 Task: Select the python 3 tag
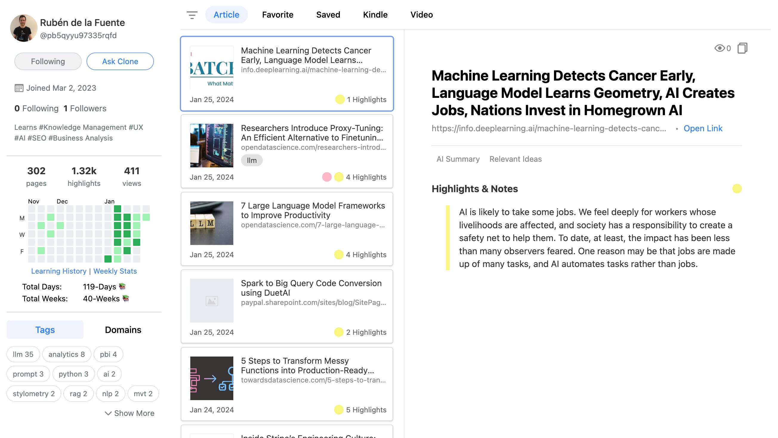[73, 374]
